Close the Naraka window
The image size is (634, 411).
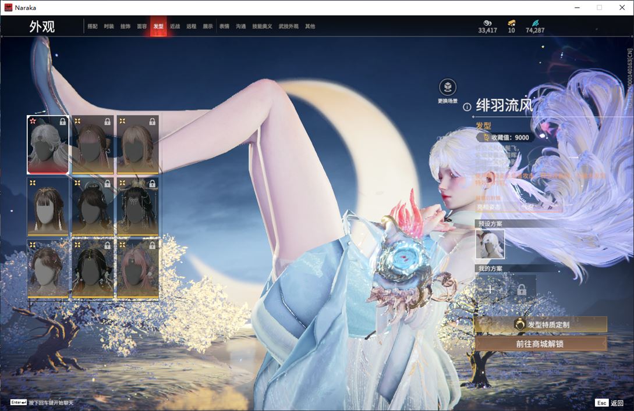coord(622,8)
